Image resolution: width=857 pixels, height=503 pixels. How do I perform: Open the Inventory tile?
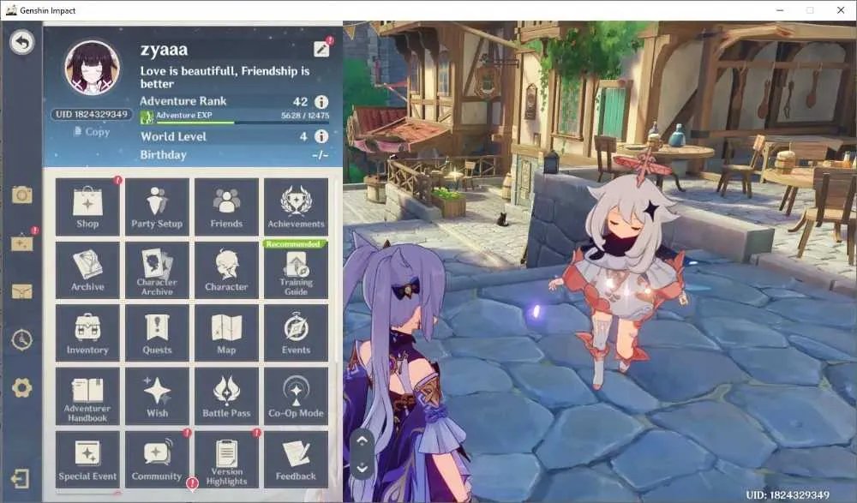coord(87,333)
